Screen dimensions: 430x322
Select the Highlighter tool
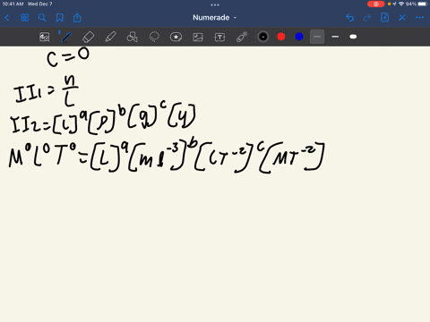point(110,37)
